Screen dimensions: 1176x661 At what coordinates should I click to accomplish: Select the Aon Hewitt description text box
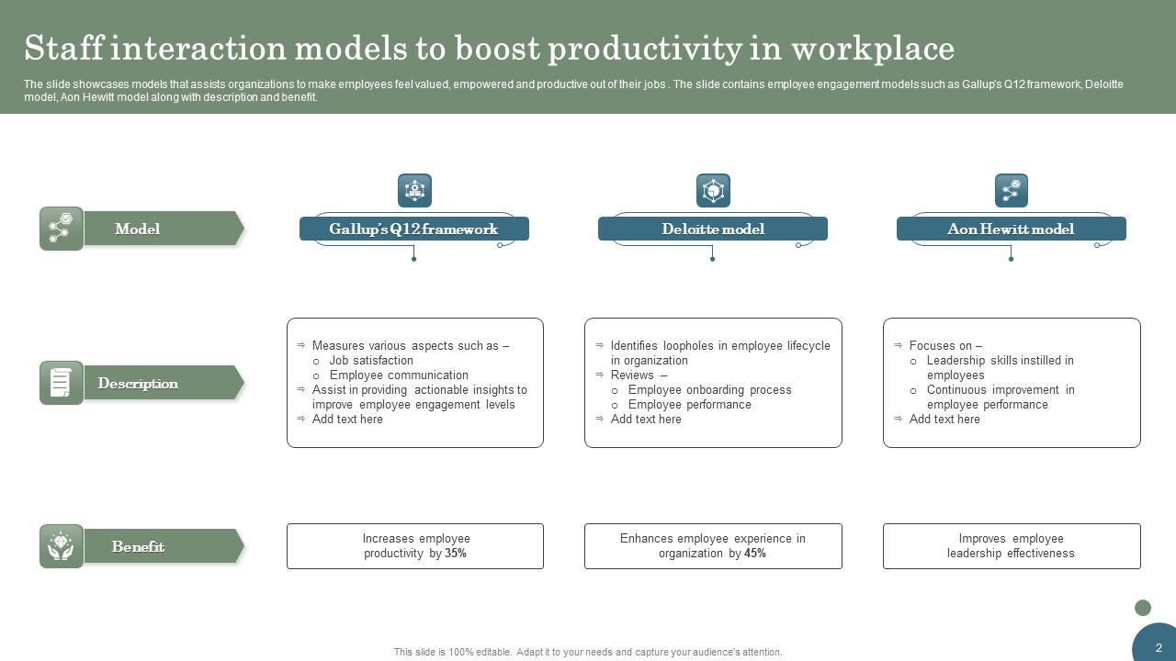[1012, 383]
